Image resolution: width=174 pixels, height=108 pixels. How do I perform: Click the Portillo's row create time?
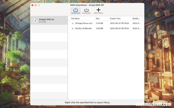tap(119, 28)
